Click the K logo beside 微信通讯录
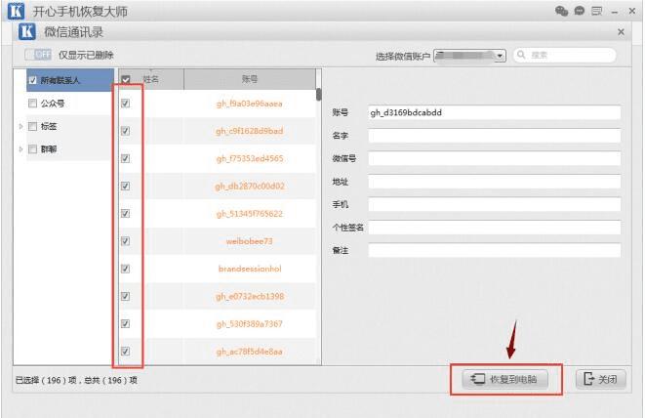645x418 pixels. click(x=27, y=31)
